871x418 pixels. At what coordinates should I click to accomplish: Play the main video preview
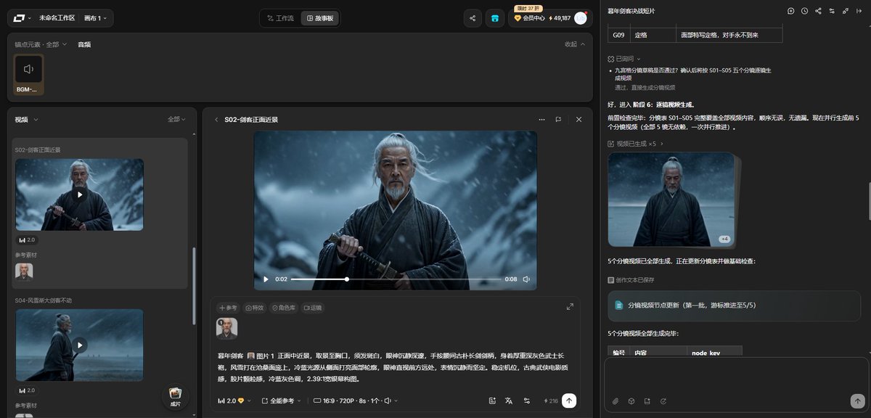coord(266,279)
